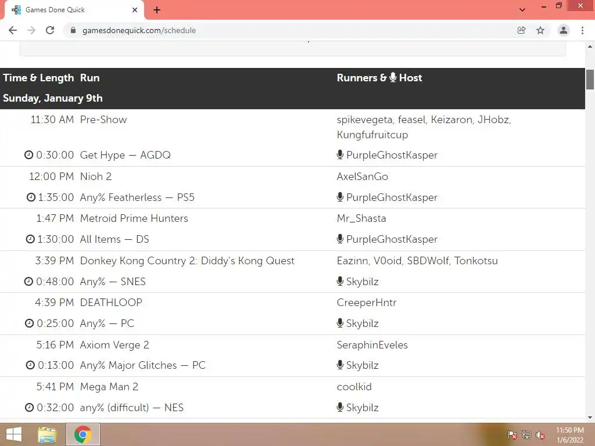Click host microphone on Mega Man 2 row
Image resolution: width=595 pixels, height=446 pixels.
(340, 407)
